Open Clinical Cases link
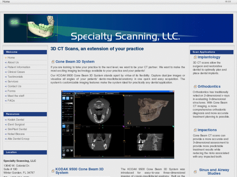This screenshot has width=237, height=177. pos(16,72)
